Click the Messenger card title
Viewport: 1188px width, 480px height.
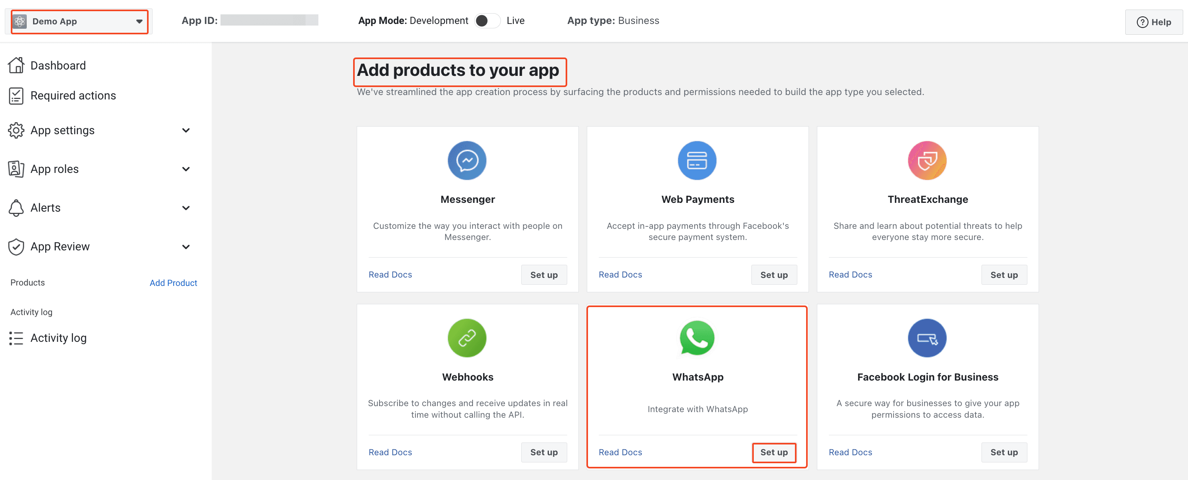468,200
